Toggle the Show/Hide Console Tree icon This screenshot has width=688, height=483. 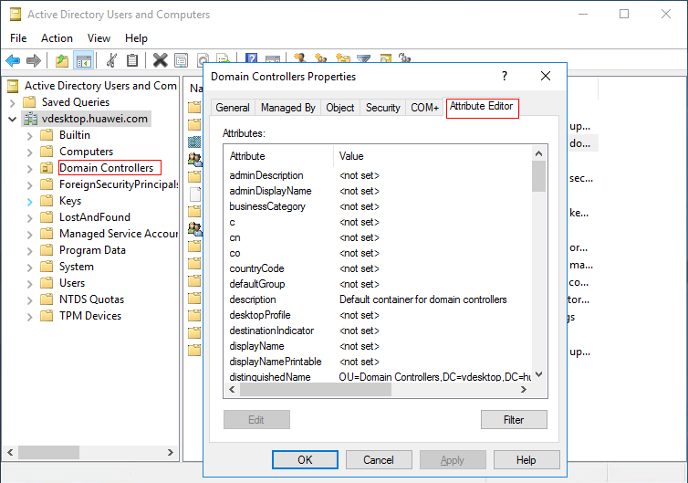point(83,60)
